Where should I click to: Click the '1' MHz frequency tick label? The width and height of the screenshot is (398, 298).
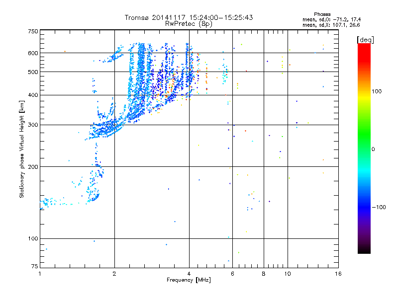[40, 274]
